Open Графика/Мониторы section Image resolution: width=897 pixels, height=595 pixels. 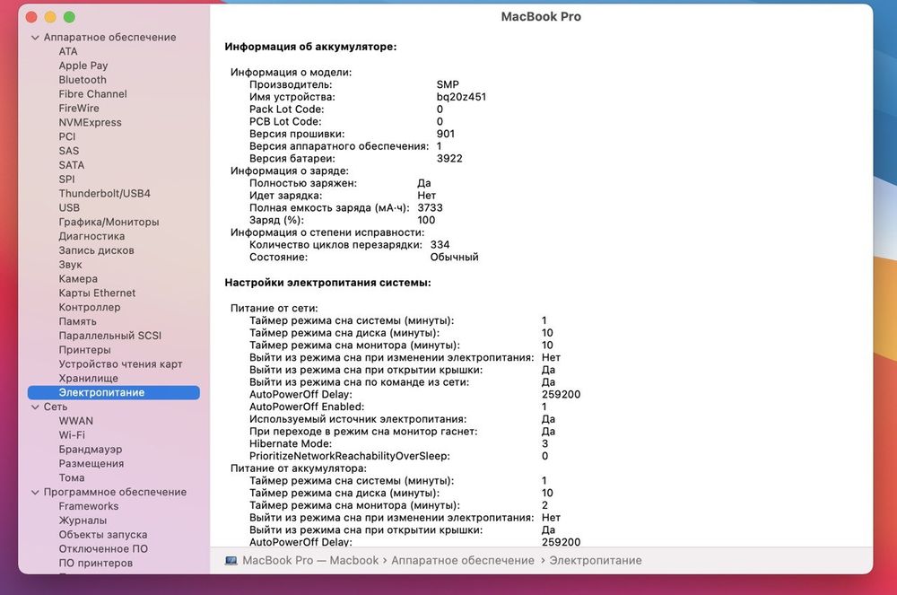[x=109, y=222]
